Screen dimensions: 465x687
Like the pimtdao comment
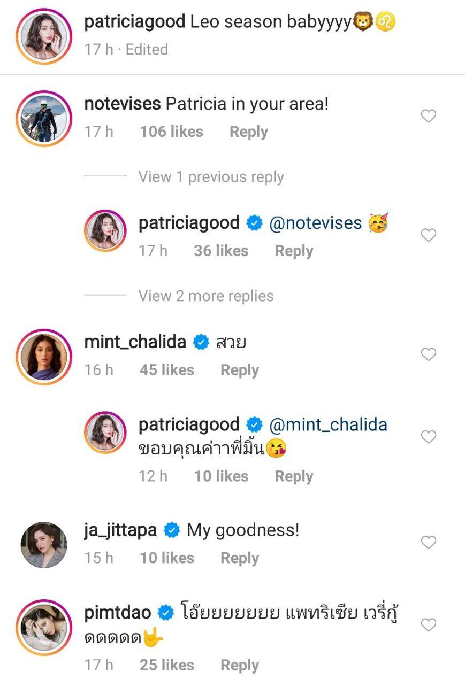429,625
